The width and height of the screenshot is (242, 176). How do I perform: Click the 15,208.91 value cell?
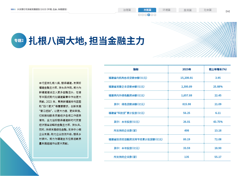click(x=186, y=78)
